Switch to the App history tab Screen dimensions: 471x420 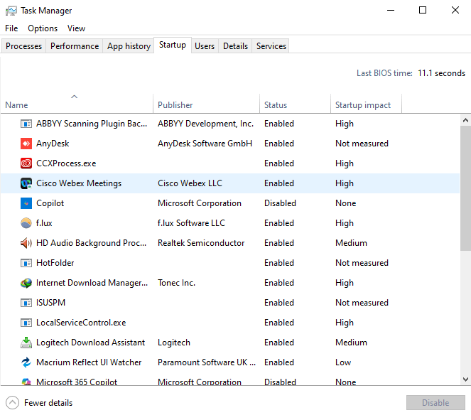pyautogui.click(x=129, y=46)
